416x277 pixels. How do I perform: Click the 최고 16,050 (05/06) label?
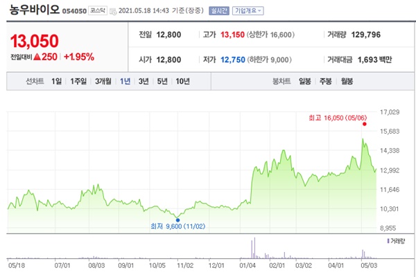click(x=338, y=118)
